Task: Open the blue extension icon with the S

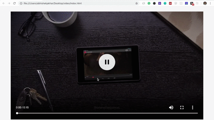Action: (x=159, y=3)
